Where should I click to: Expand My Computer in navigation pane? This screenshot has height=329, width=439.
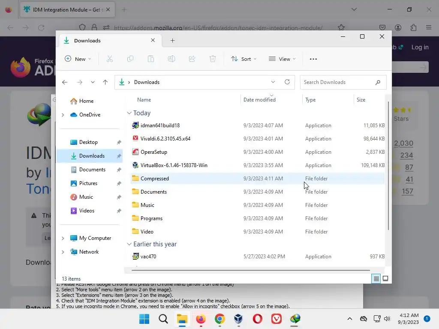click(x=63, y=238)
